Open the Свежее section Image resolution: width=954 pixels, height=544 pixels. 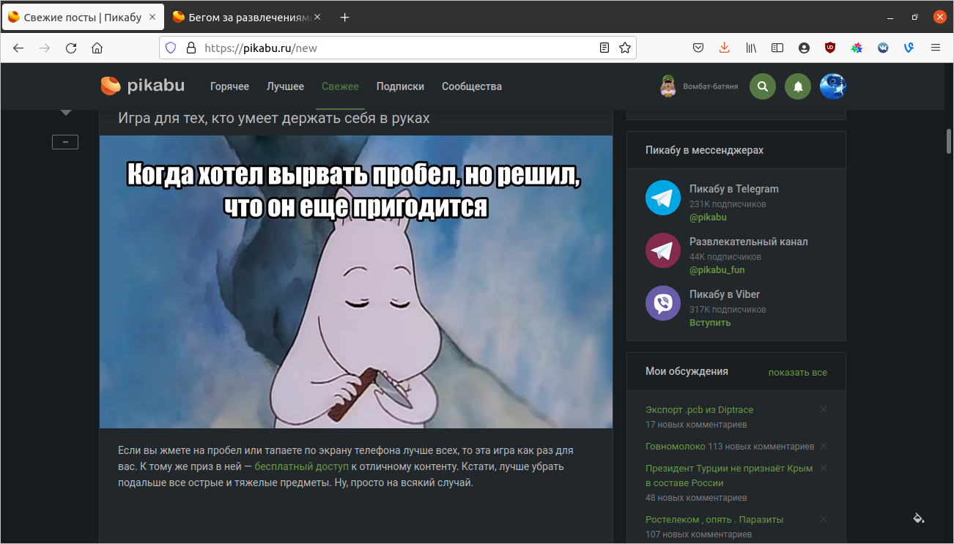(x=340, y=86)
